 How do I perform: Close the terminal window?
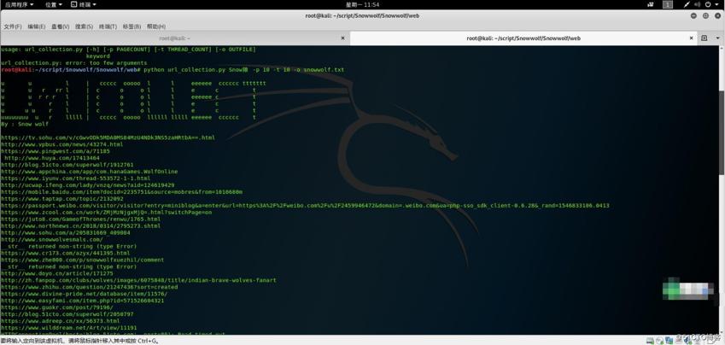(717, 15)
